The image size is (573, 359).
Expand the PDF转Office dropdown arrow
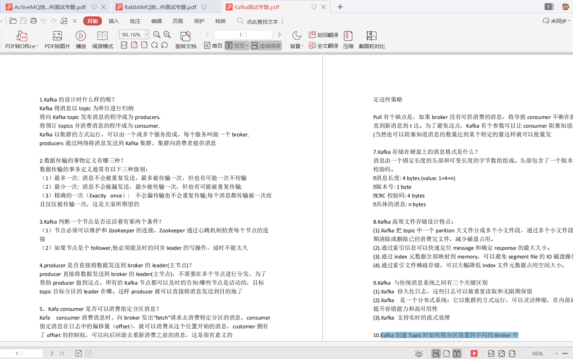click(37, 46)
